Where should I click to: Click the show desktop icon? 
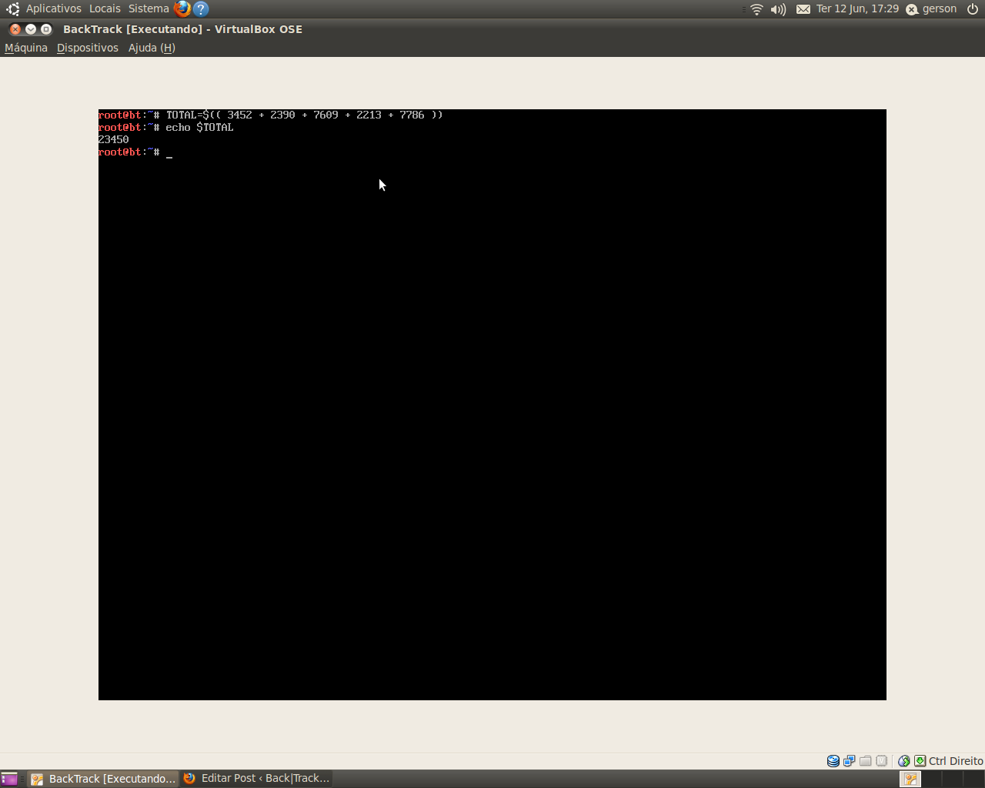pyautogui.click(x=9, y=779)
